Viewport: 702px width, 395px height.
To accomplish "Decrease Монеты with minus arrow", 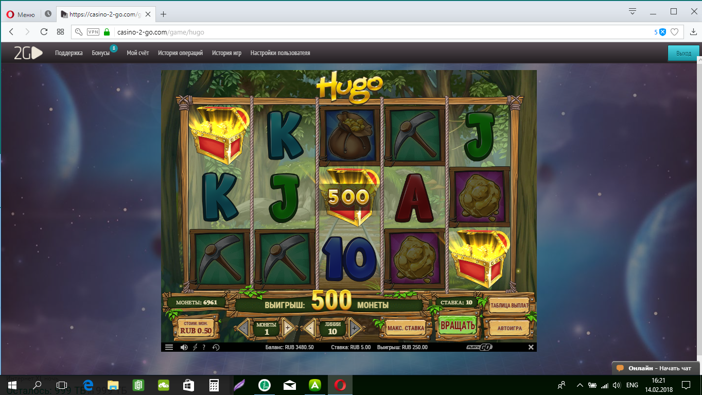I will pos(242,328).
